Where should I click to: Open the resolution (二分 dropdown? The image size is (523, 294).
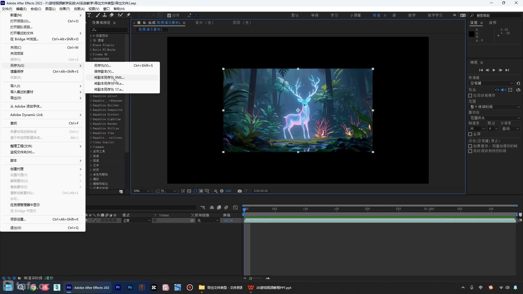tap(165, 191)
